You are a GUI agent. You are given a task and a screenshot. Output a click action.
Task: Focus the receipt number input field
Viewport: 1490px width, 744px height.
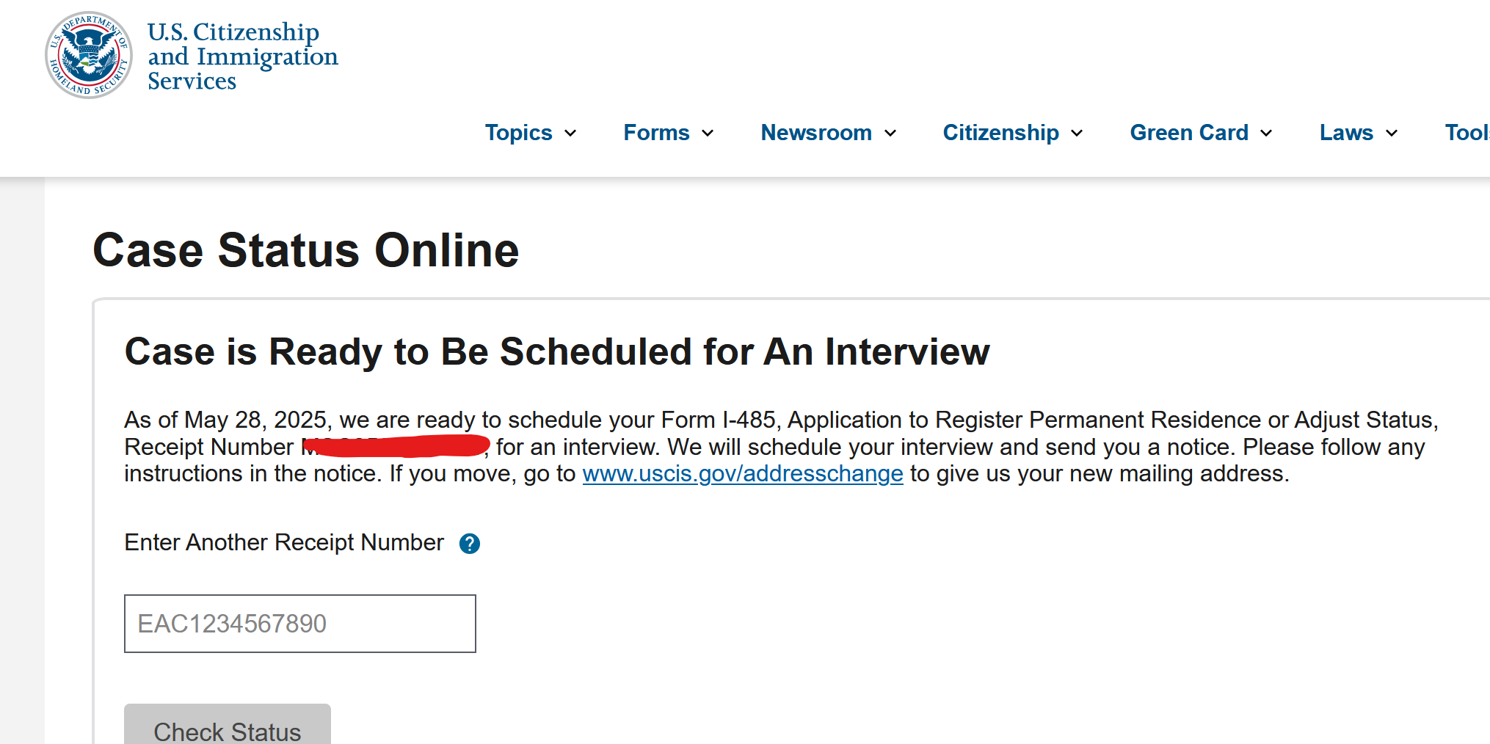point(300,624)
